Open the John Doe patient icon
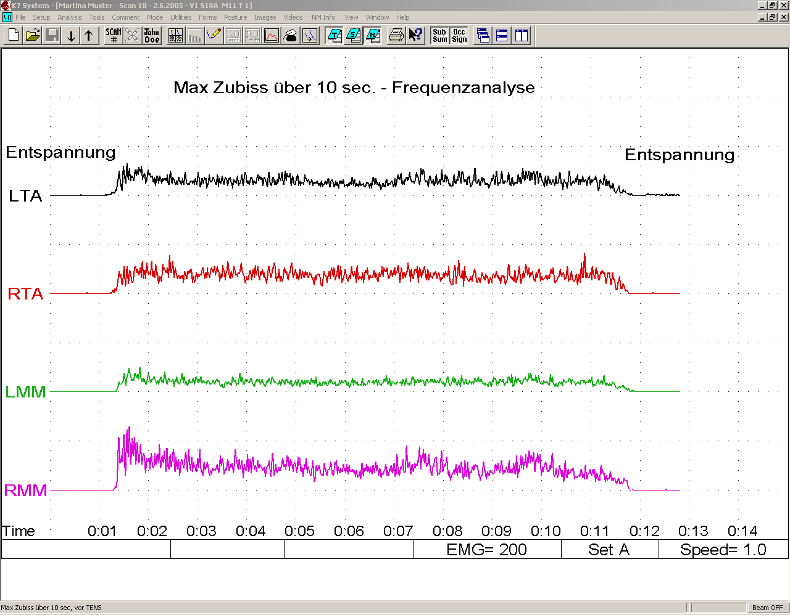 [x=152, y=36]
